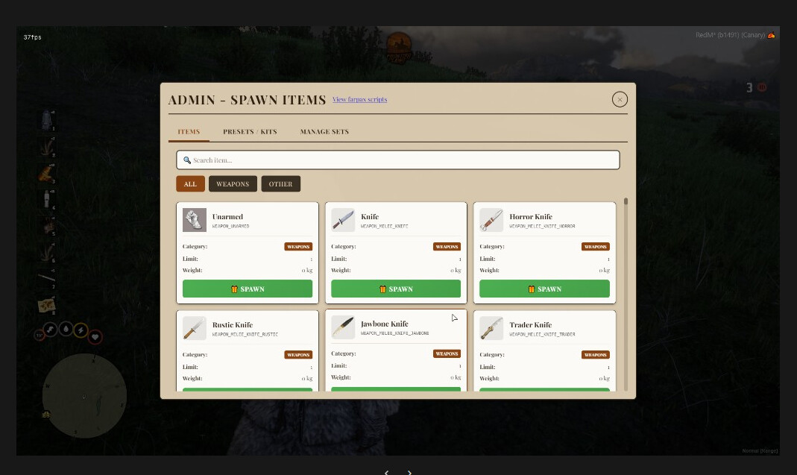This screenshot has height=475, width=797.
Task: Click the Knife item thumbnail icon
Action: click(343, 220)
